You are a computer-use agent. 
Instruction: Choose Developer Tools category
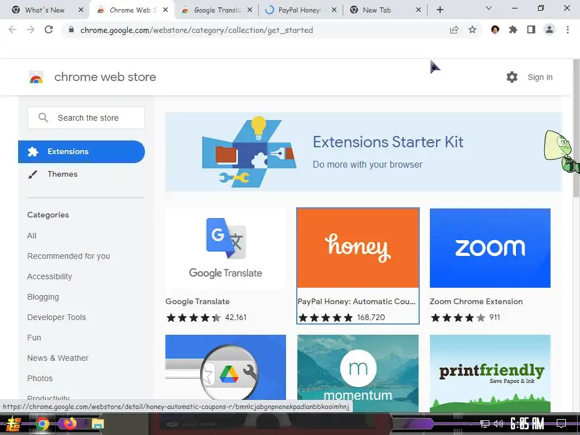pos(56,317)
